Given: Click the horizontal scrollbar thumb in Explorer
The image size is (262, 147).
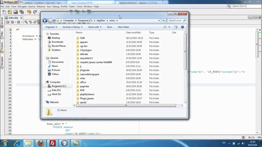Looking at the screenshot, I should [126, 105].
